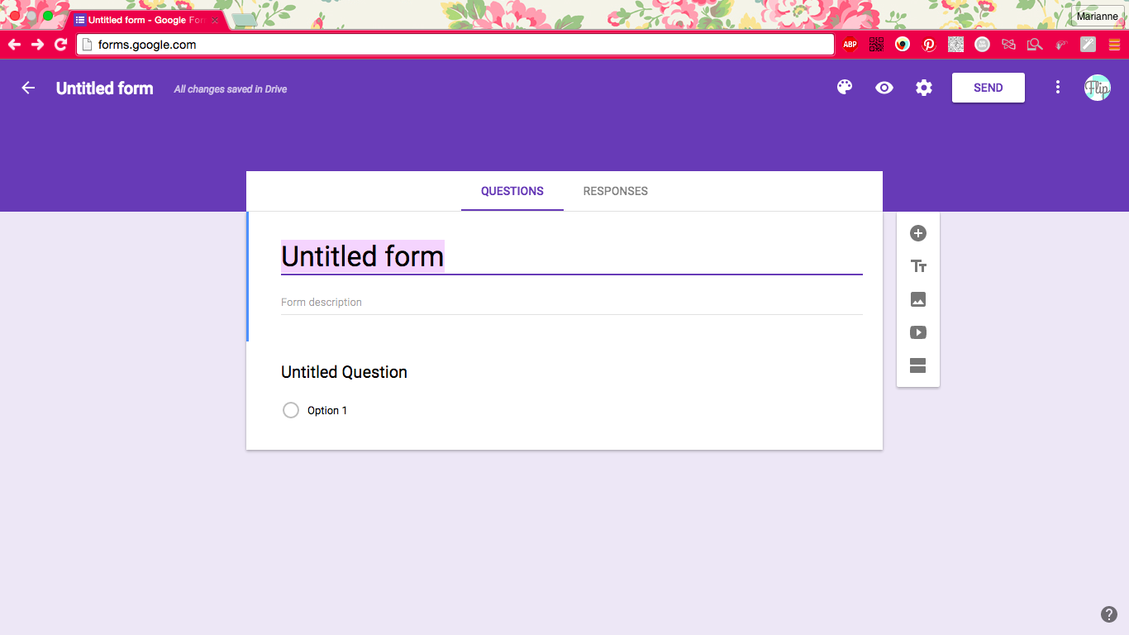Click the header Untitled form name
The height and width of the screenshot is (635, 1129).
pyautogui.click(x=105, y=88)
